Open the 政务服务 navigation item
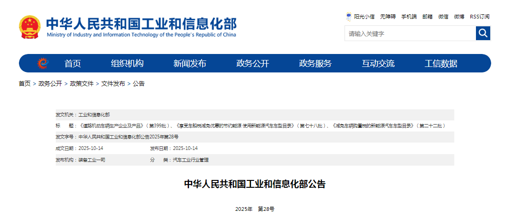The height and width of the screenshot is (221, 505). pos(315,64)
